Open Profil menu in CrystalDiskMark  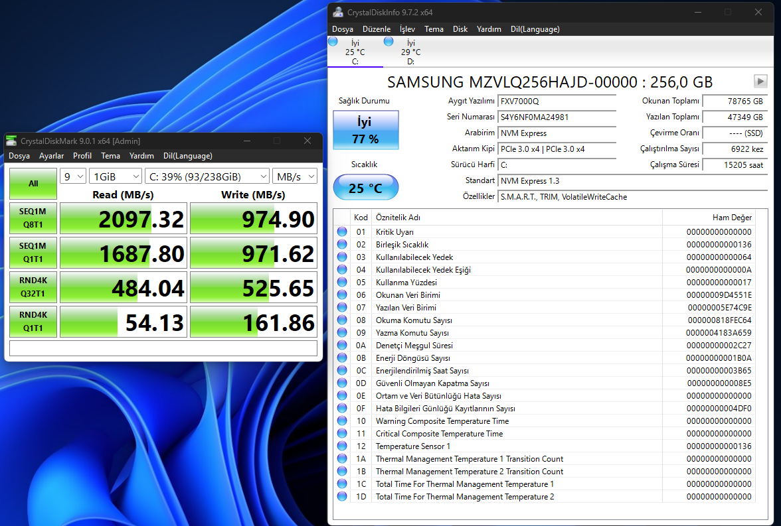(82, 156)
